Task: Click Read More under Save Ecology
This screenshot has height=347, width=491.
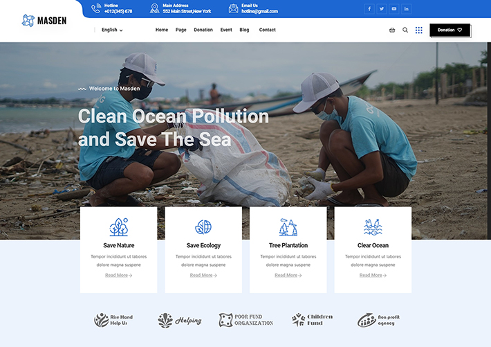Action: [x=203, y=275]
